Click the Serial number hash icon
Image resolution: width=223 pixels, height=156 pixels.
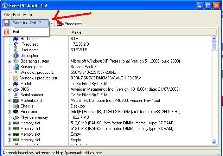16,95
